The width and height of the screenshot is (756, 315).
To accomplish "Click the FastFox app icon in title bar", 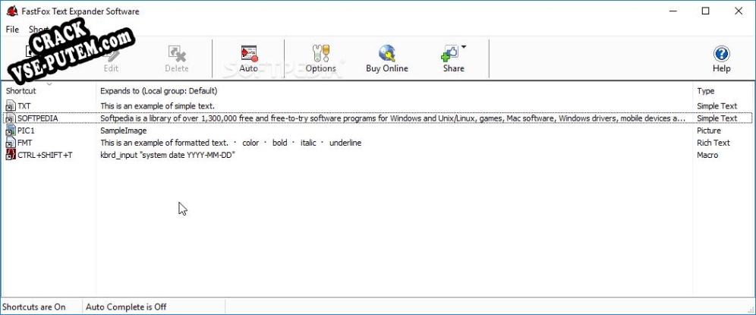I will click(x=11, y=11).
